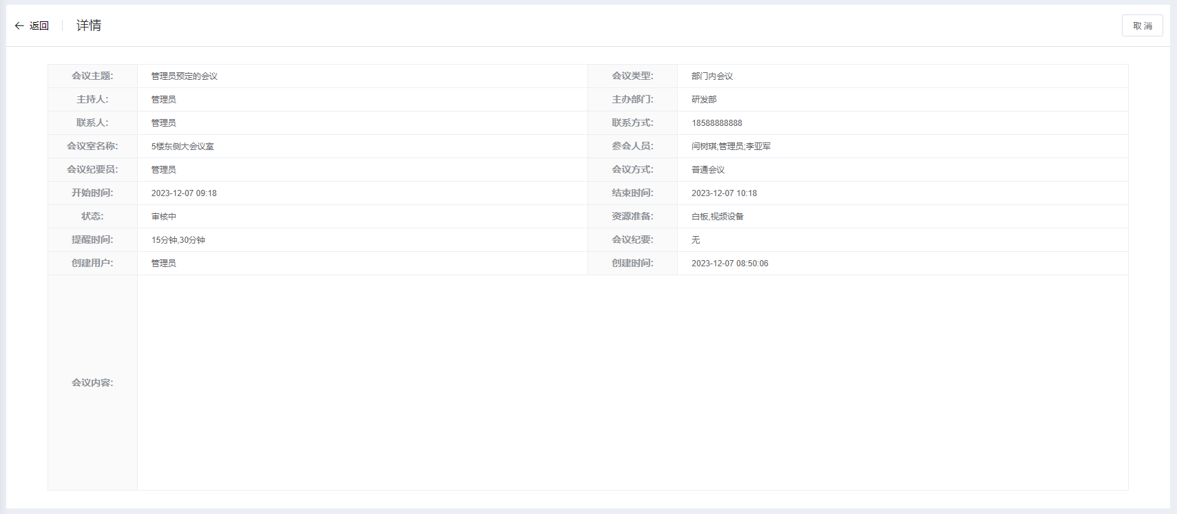
Task: Click the back arrow icon
Action: coord(19,25)
